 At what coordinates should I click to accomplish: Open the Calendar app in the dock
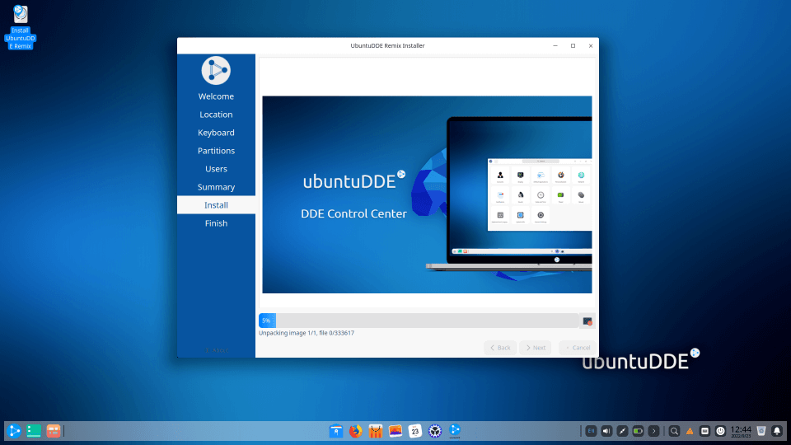pyautogui.click(x=415, y=430)
